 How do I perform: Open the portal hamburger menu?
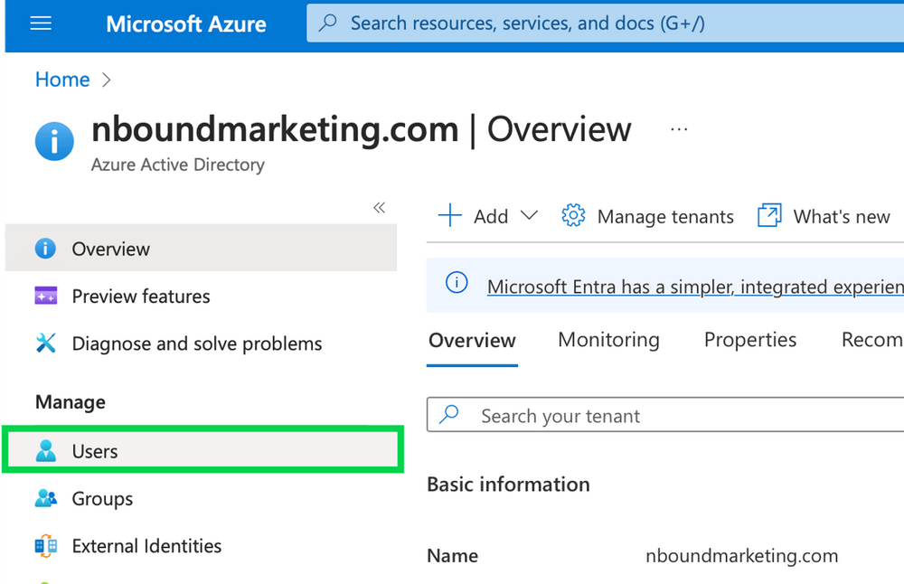pyautogui.click(x=40, y=24)
